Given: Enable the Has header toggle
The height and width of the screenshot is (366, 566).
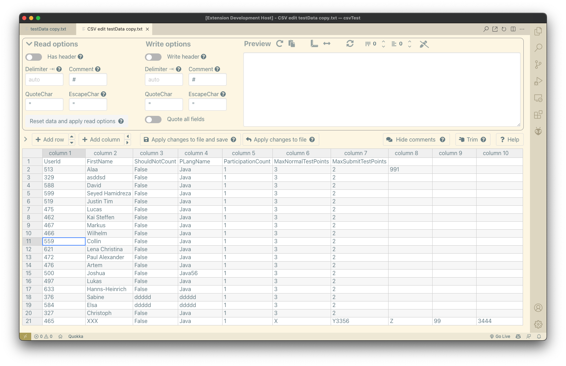Looking at the screenshot, I should [x=33, y=57].
